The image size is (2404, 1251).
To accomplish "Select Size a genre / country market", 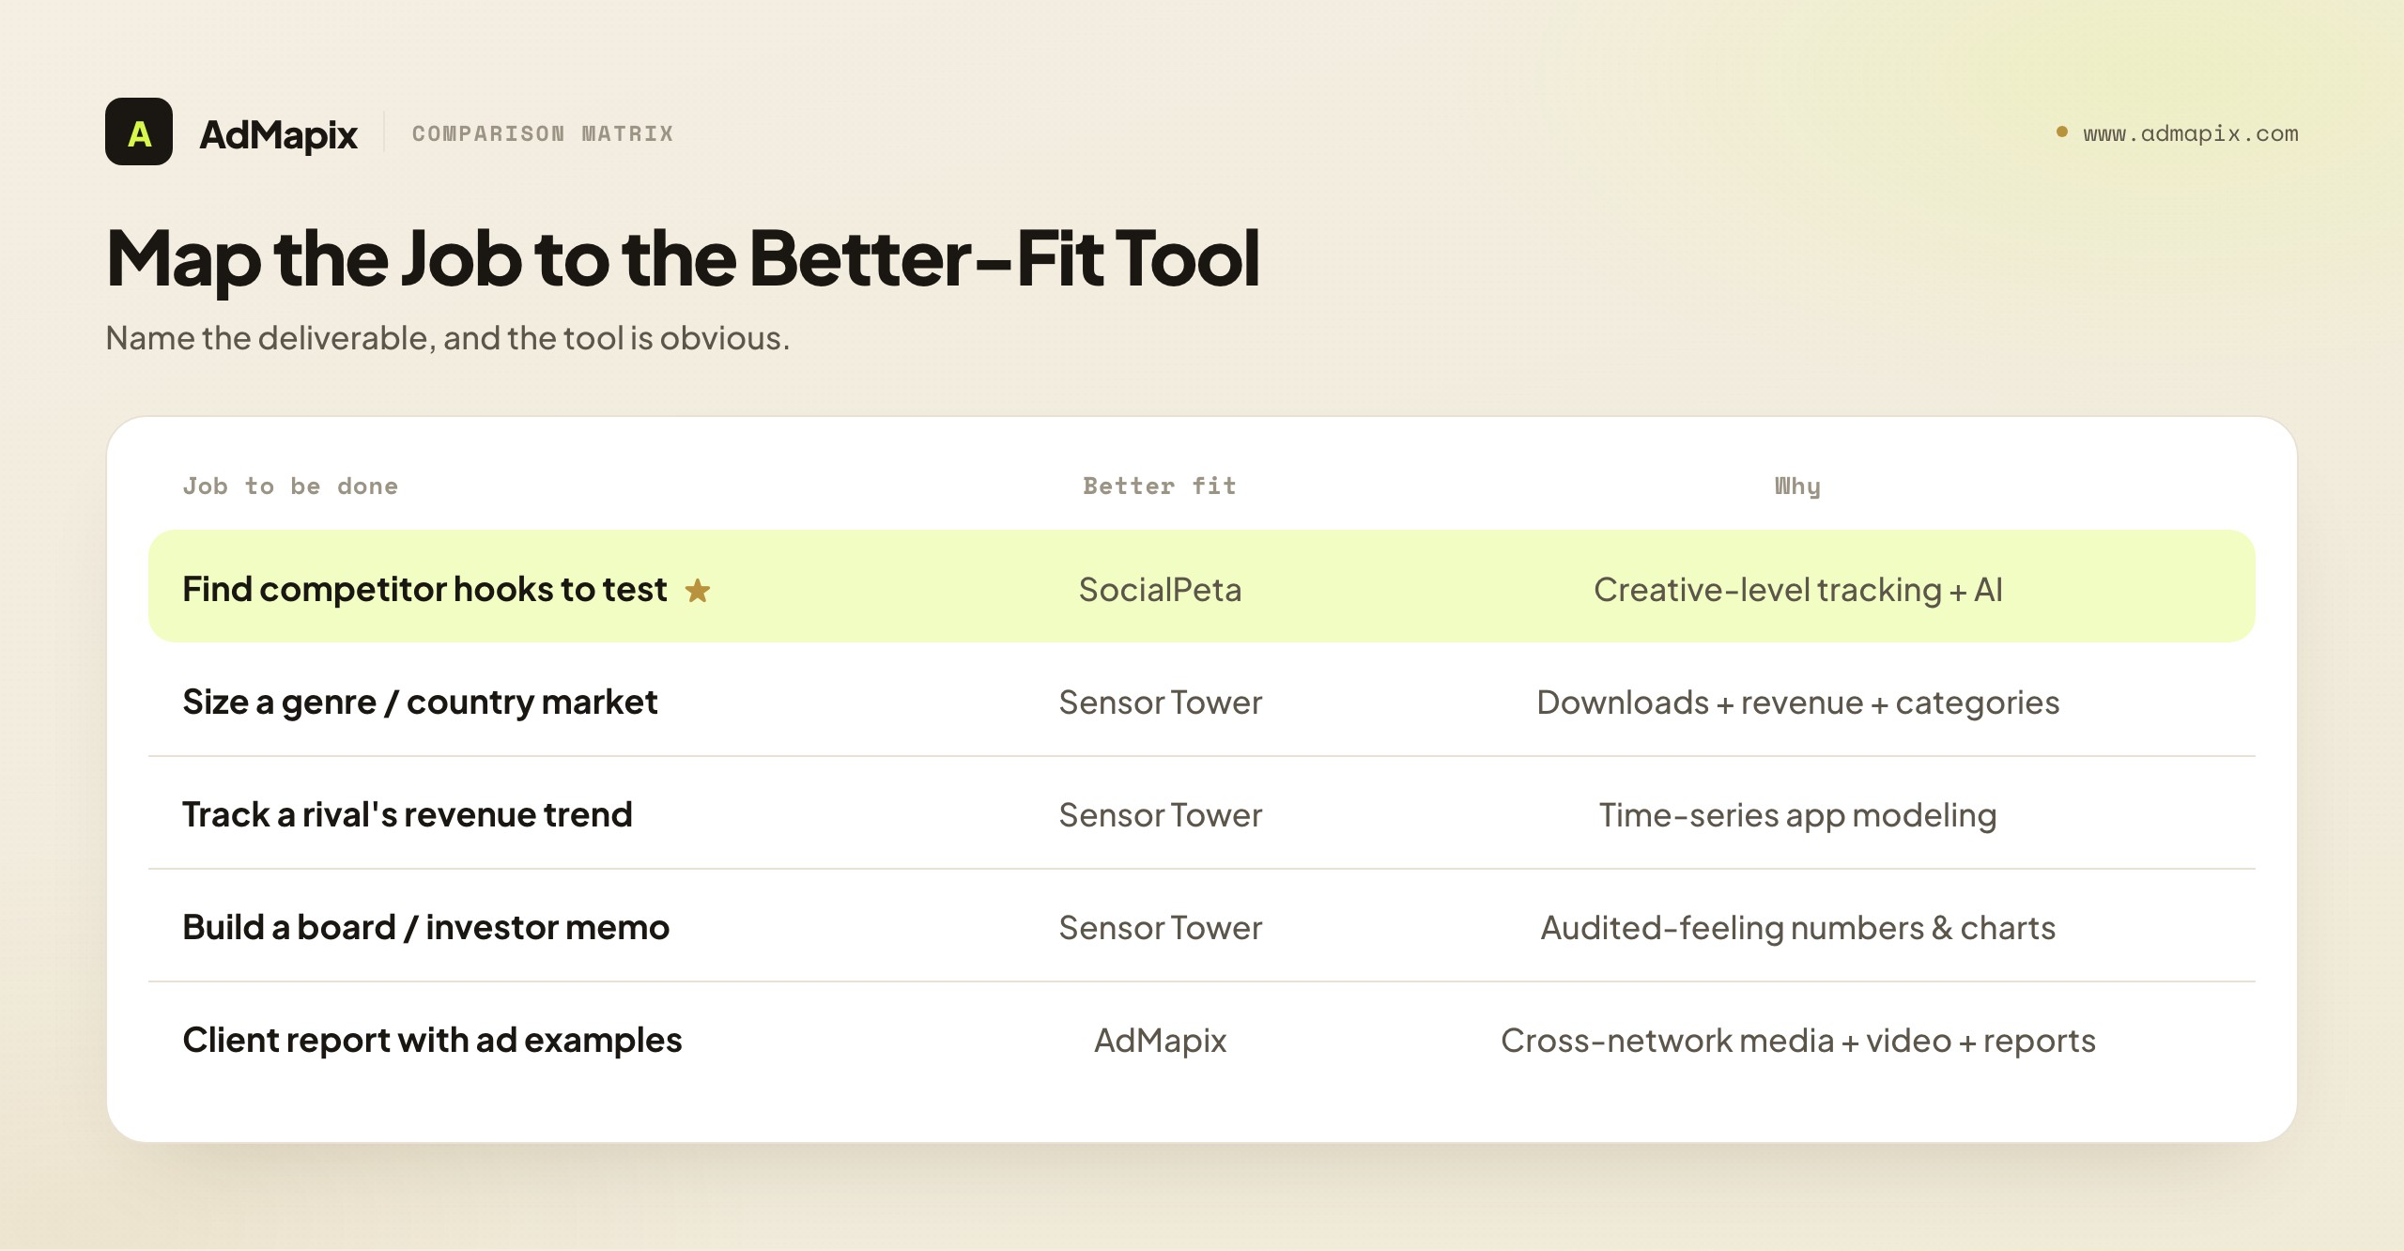I will pos(420,703).
